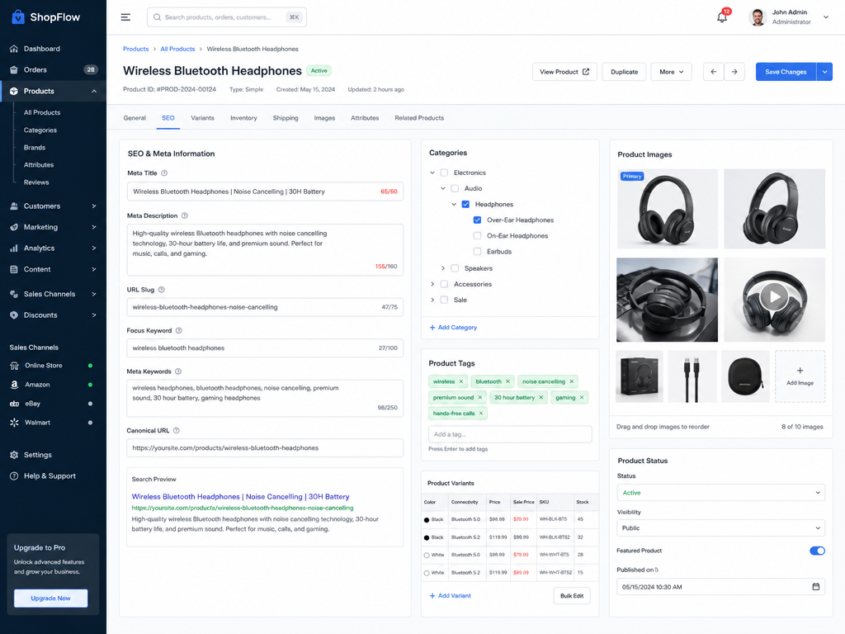Viewport: 845px width, 634px height.
Task: Click the Content document icon in sidebar
Action: pyautogui.click(x=14, y=269)
